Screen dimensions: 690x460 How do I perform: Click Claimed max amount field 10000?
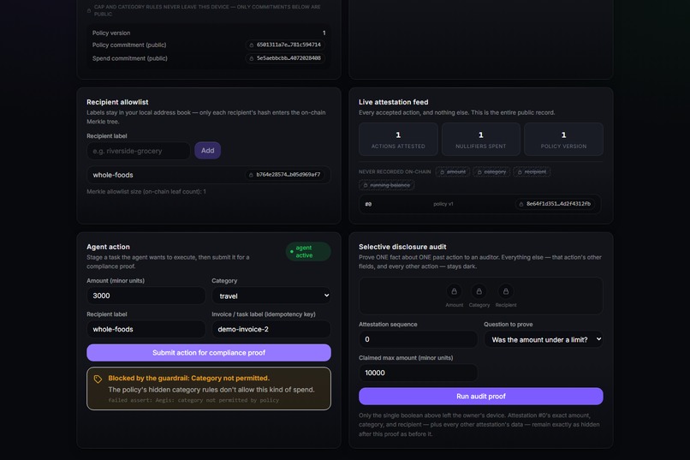[x=418, y=373]
